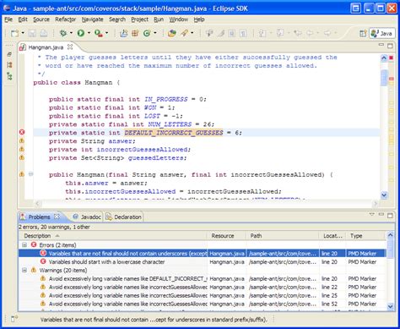Click the editor scrollbar up arrow
The width and height of the screenshot is (400, 329).
click(384, 58)
